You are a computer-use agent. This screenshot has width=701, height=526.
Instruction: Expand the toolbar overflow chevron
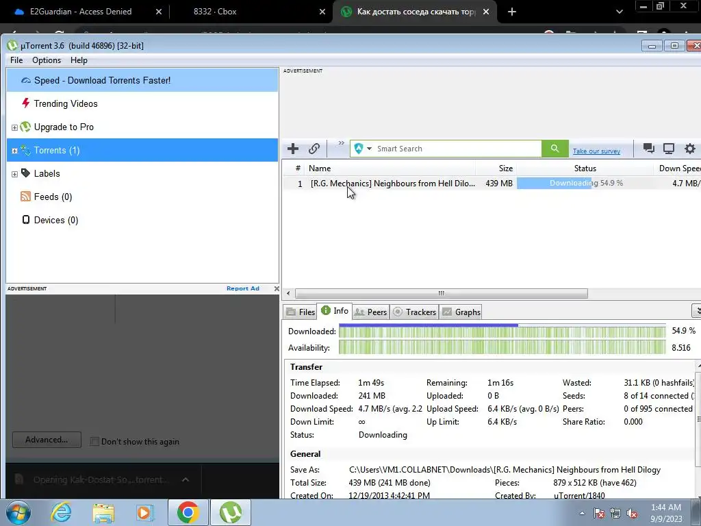click(x=341, y=143)
